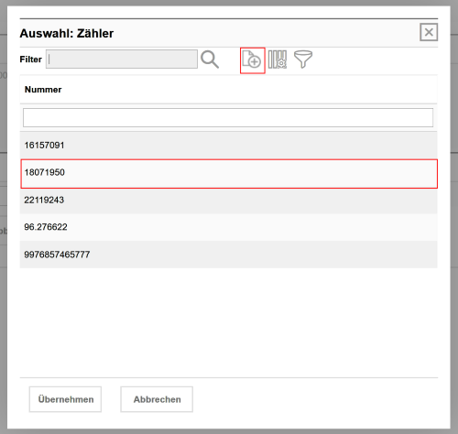Screen dimensions: 458x434
Task: Click the Nummer column filter field
Action: (x=228, y=117)
